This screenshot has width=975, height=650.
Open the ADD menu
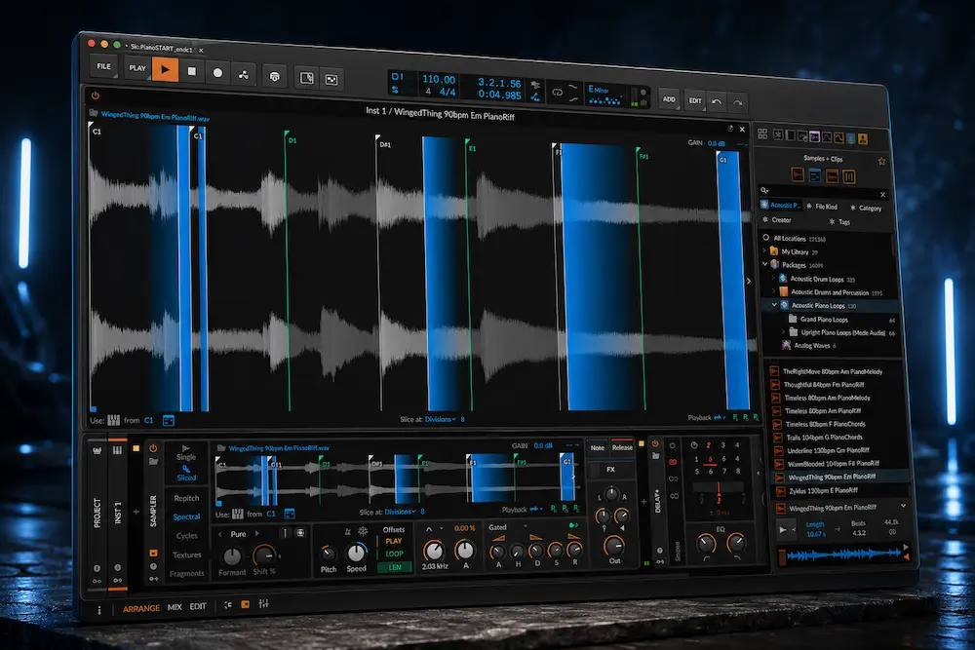pyautogui.click(x=669, y=99)
